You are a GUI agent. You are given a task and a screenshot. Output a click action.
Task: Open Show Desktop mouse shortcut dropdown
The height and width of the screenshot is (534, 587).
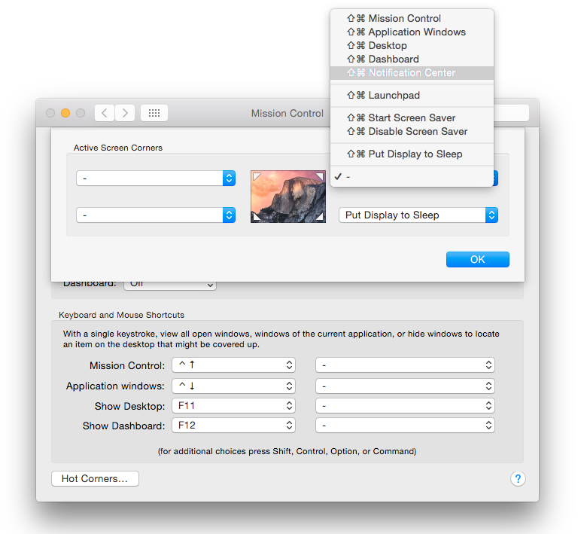405,406
